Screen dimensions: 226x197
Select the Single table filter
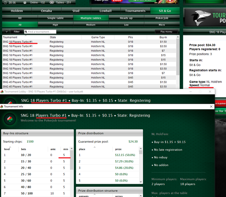click(56, 18)
